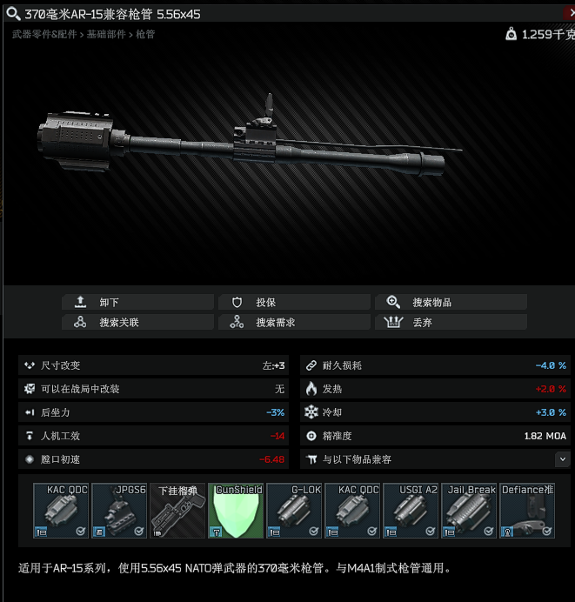Select the first KAC QDC item thumbnail
This screenshot has width=575, height=602.
(x=61, y=511)
